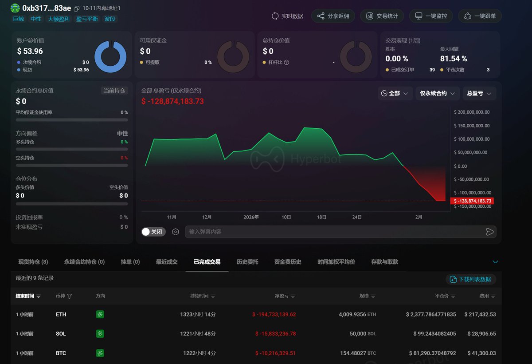Click the 一键跟单 button

[x=480, y=16]
